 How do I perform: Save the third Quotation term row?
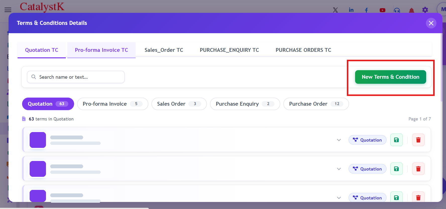click(396, 197)
